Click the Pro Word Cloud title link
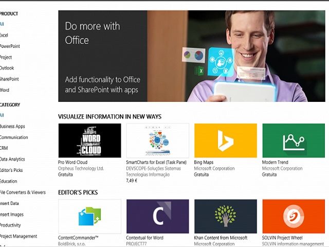This screenshot has height=247, width=329. click(73, 162)
